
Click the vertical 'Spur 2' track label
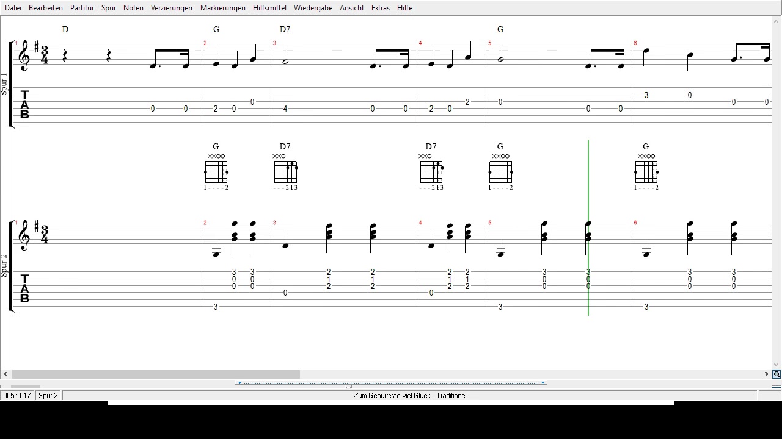click(4, 266)
